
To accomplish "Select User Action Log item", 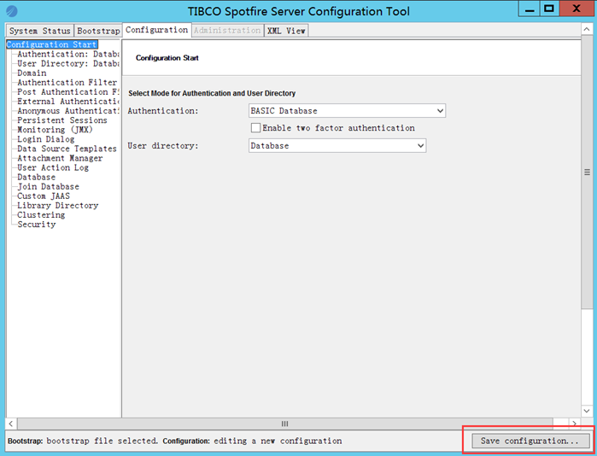I will 53,167.
